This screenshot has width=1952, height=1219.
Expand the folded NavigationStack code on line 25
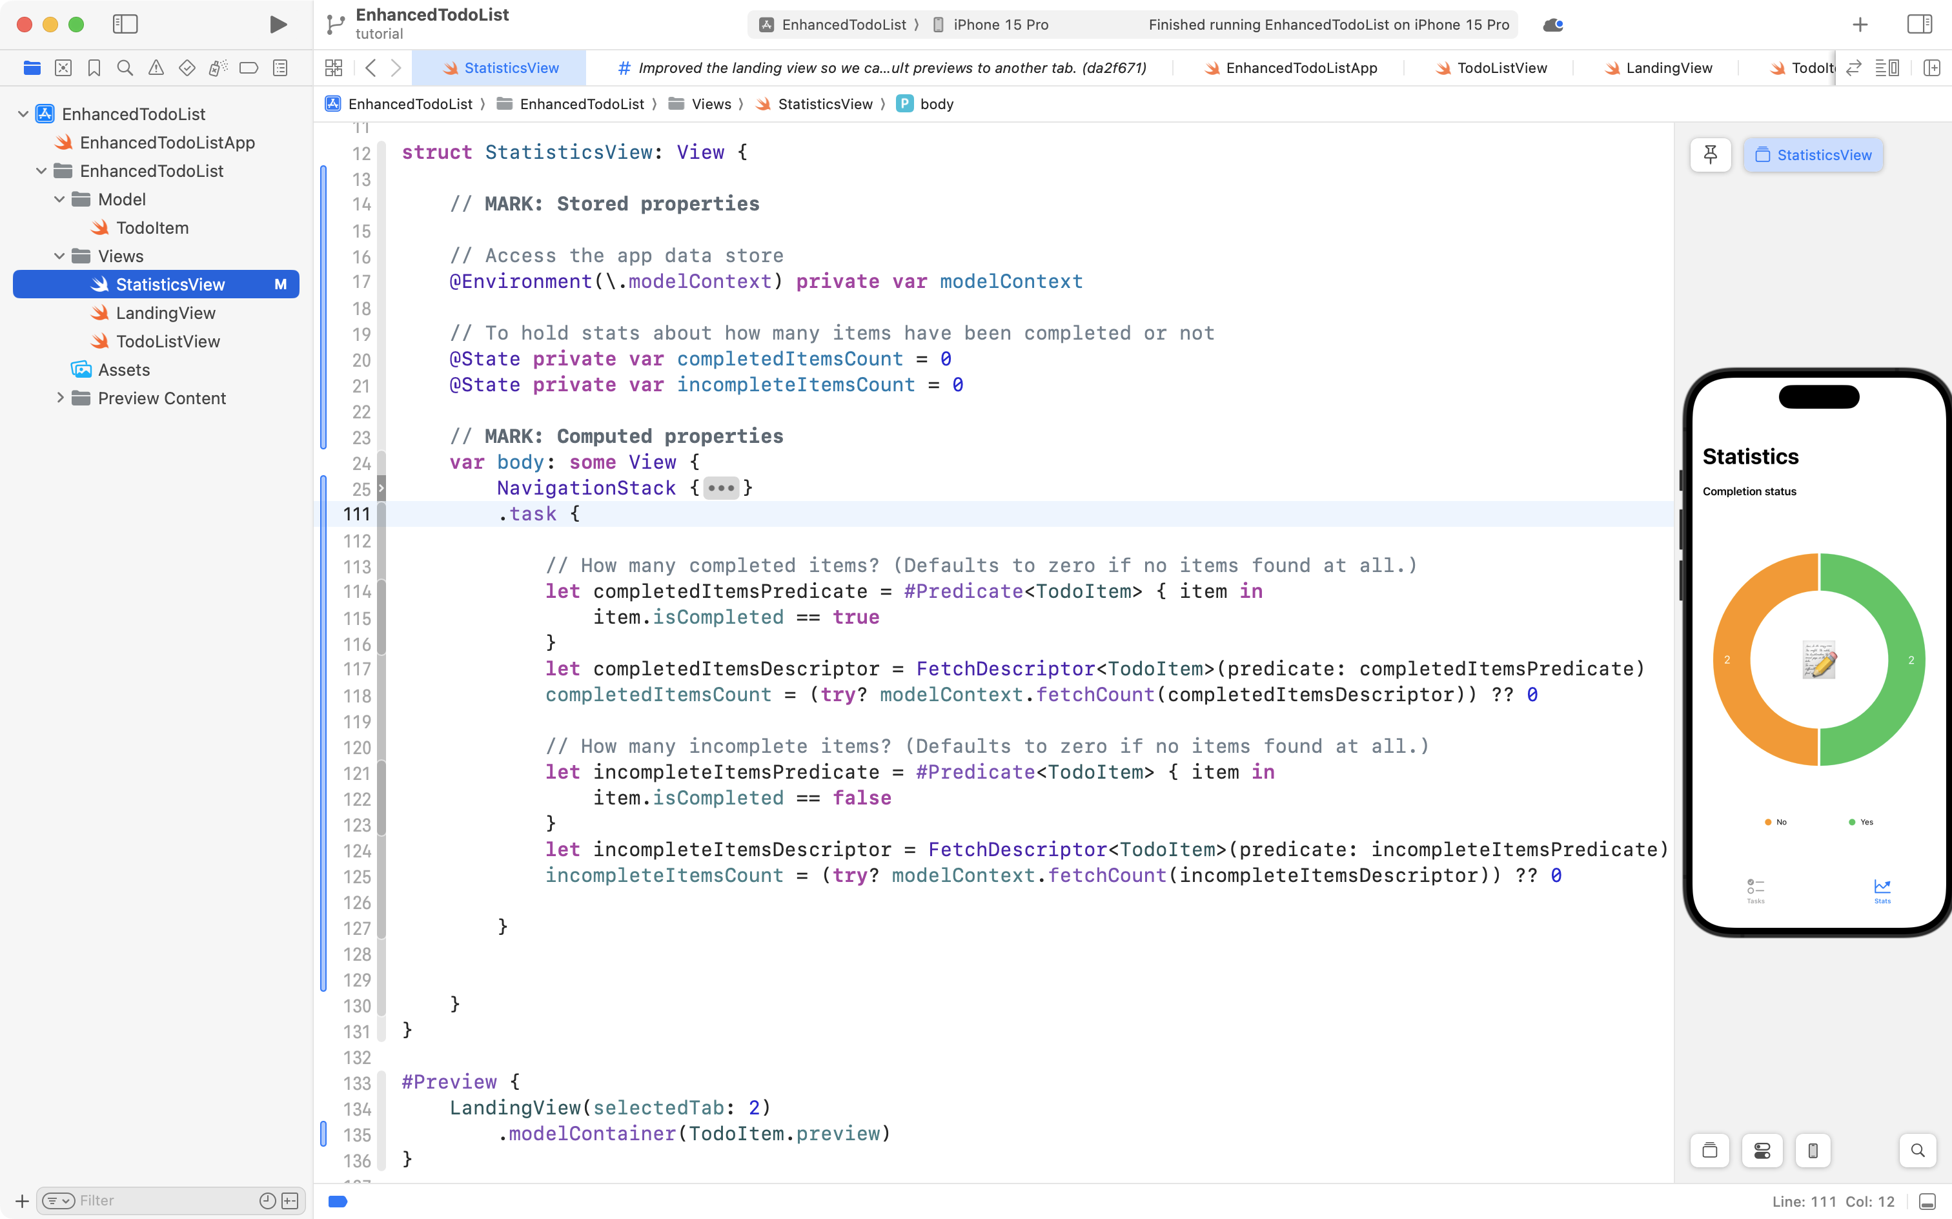[720, 487]
